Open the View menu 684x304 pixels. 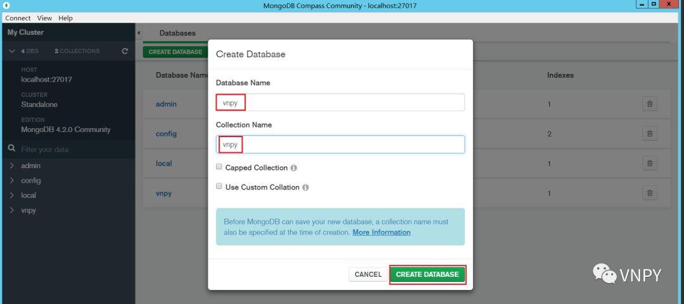[x=44, y=18]
